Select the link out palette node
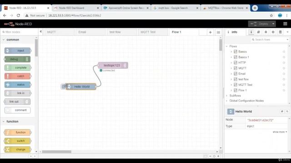 pos(17,101)
